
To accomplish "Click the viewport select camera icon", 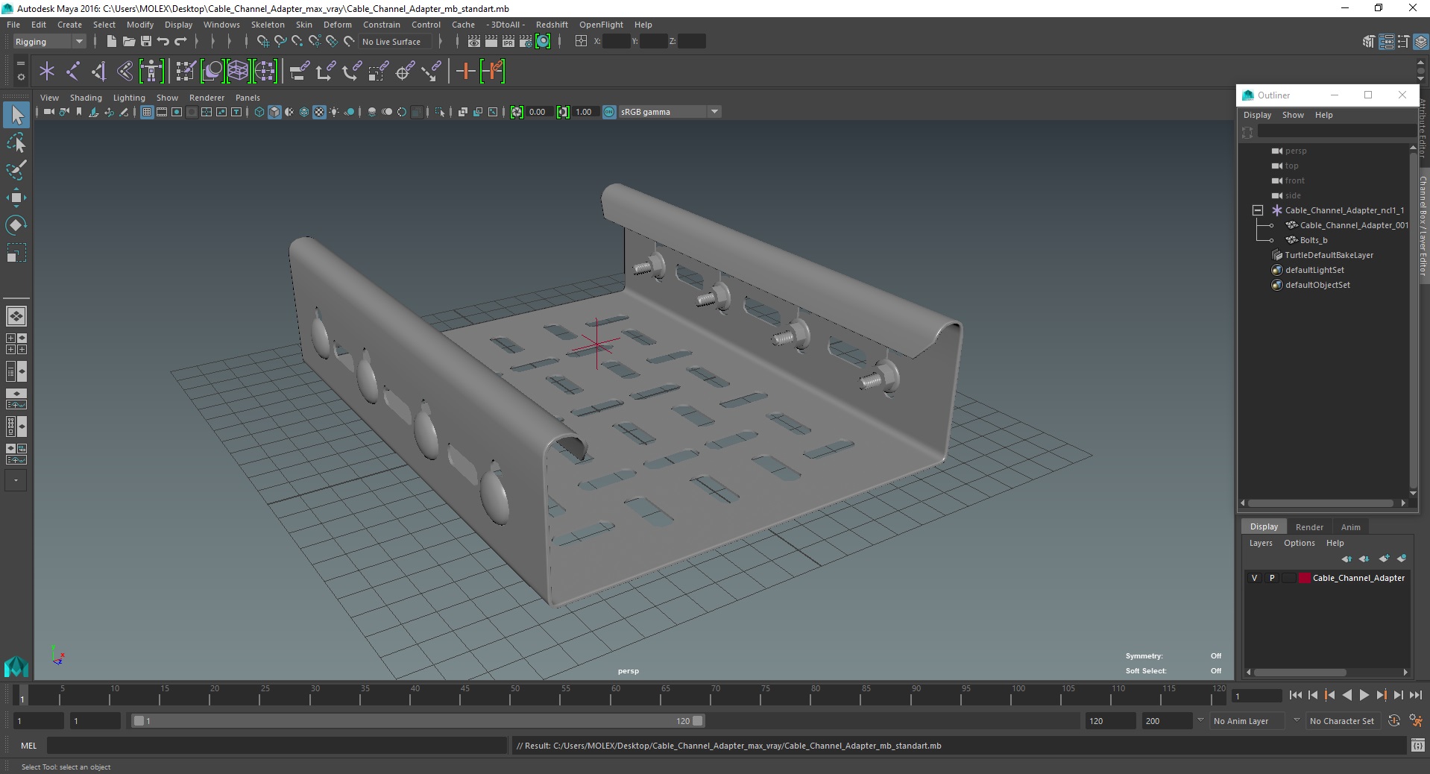I will click(x=48, y=112).
